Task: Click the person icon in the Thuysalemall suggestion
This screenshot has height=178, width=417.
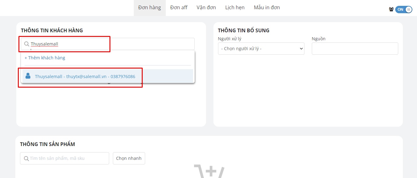Action: pyautogui.click(x=28, y=76)
